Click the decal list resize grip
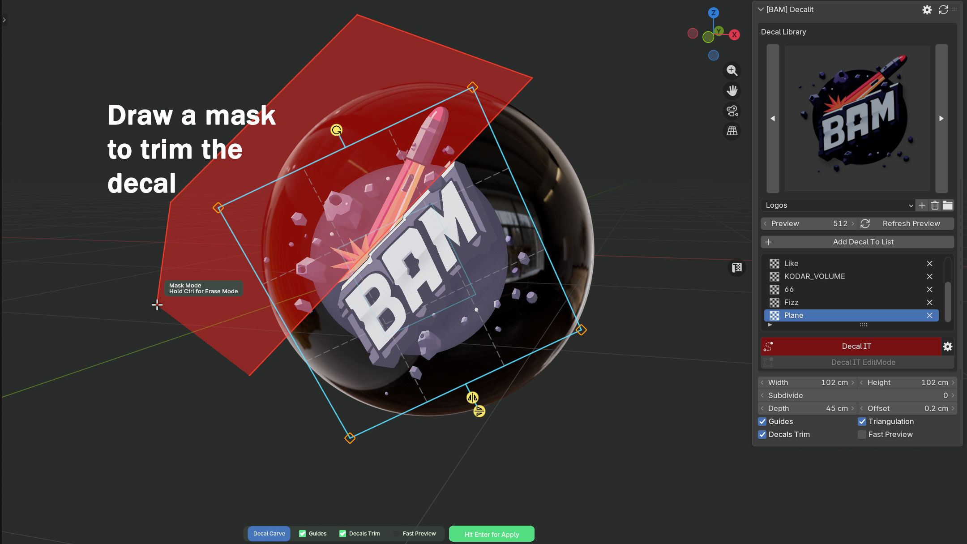 coord(864,325)
